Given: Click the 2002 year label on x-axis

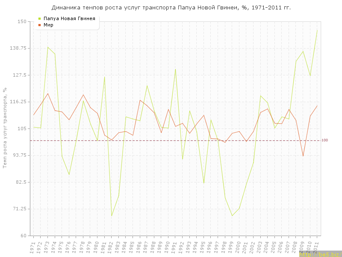Looking at the screenshot, I should tap(253, 247).
